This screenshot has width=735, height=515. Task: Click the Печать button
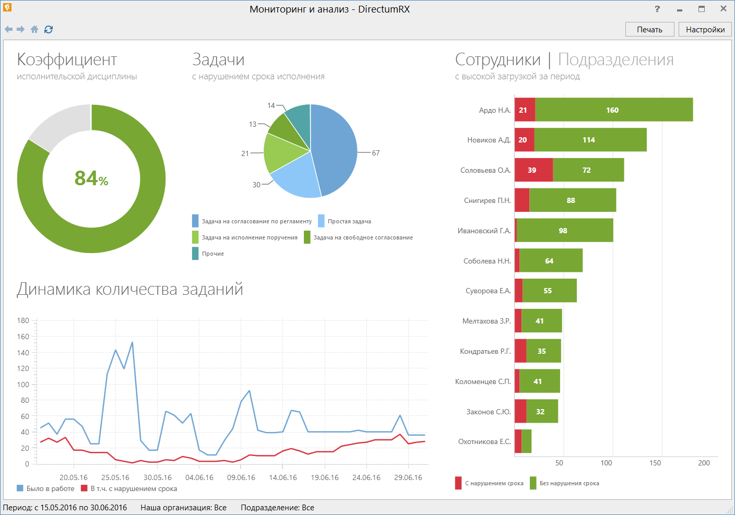click(649, 29)
